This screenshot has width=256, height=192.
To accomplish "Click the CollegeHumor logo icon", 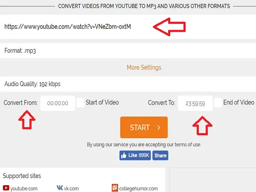I will 115,188.
